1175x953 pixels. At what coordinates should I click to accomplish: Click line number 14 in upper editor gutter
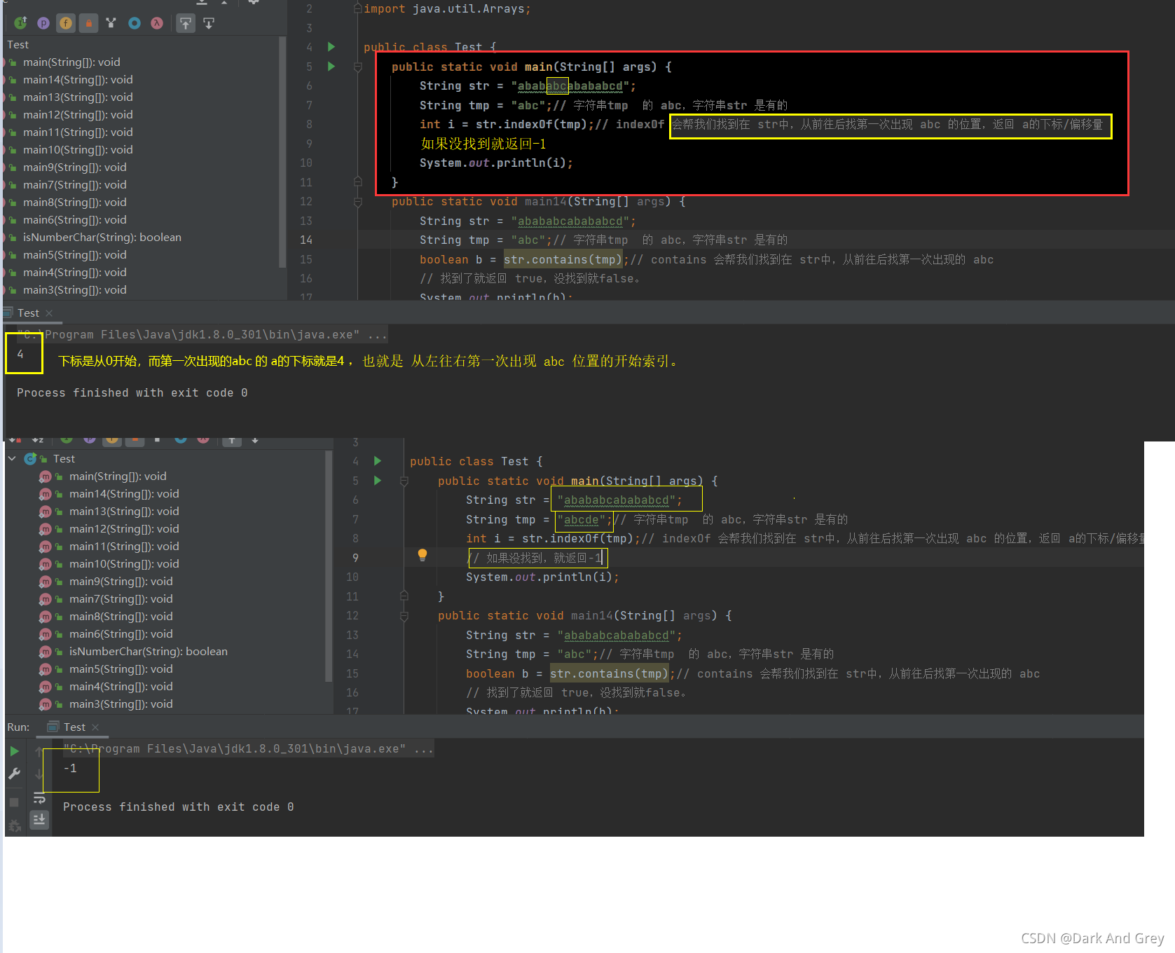(306, 240)
